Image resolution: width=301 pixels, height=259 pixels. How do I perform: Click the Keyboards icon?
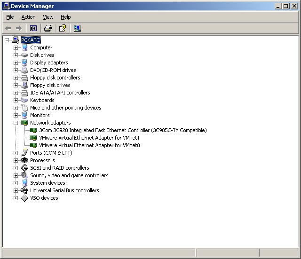point(24,100)
